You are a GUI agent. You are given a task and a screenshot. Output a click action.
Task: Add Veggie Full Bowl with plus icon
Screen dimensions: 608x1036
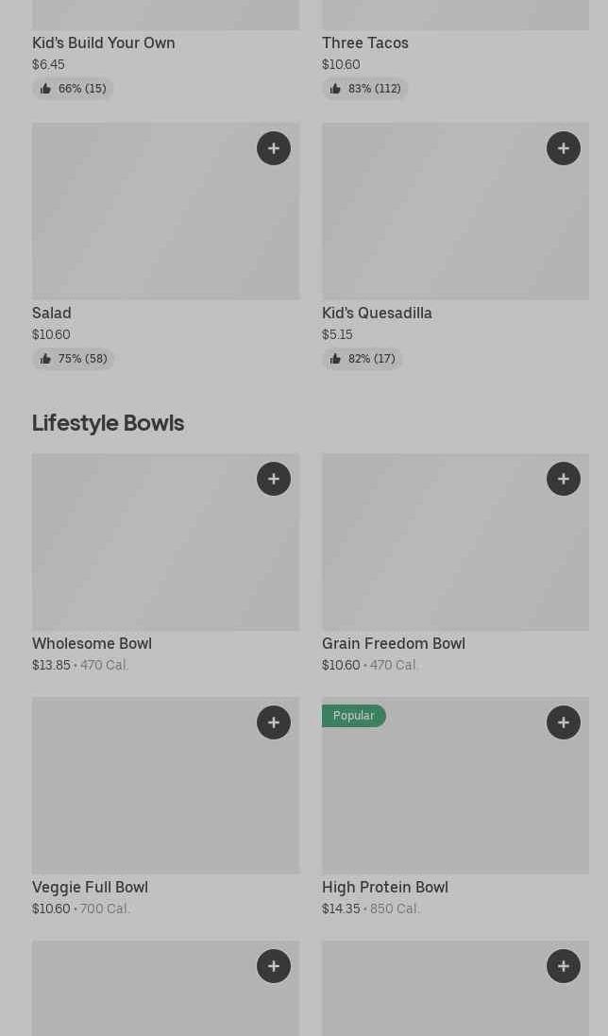coord(274,722)
